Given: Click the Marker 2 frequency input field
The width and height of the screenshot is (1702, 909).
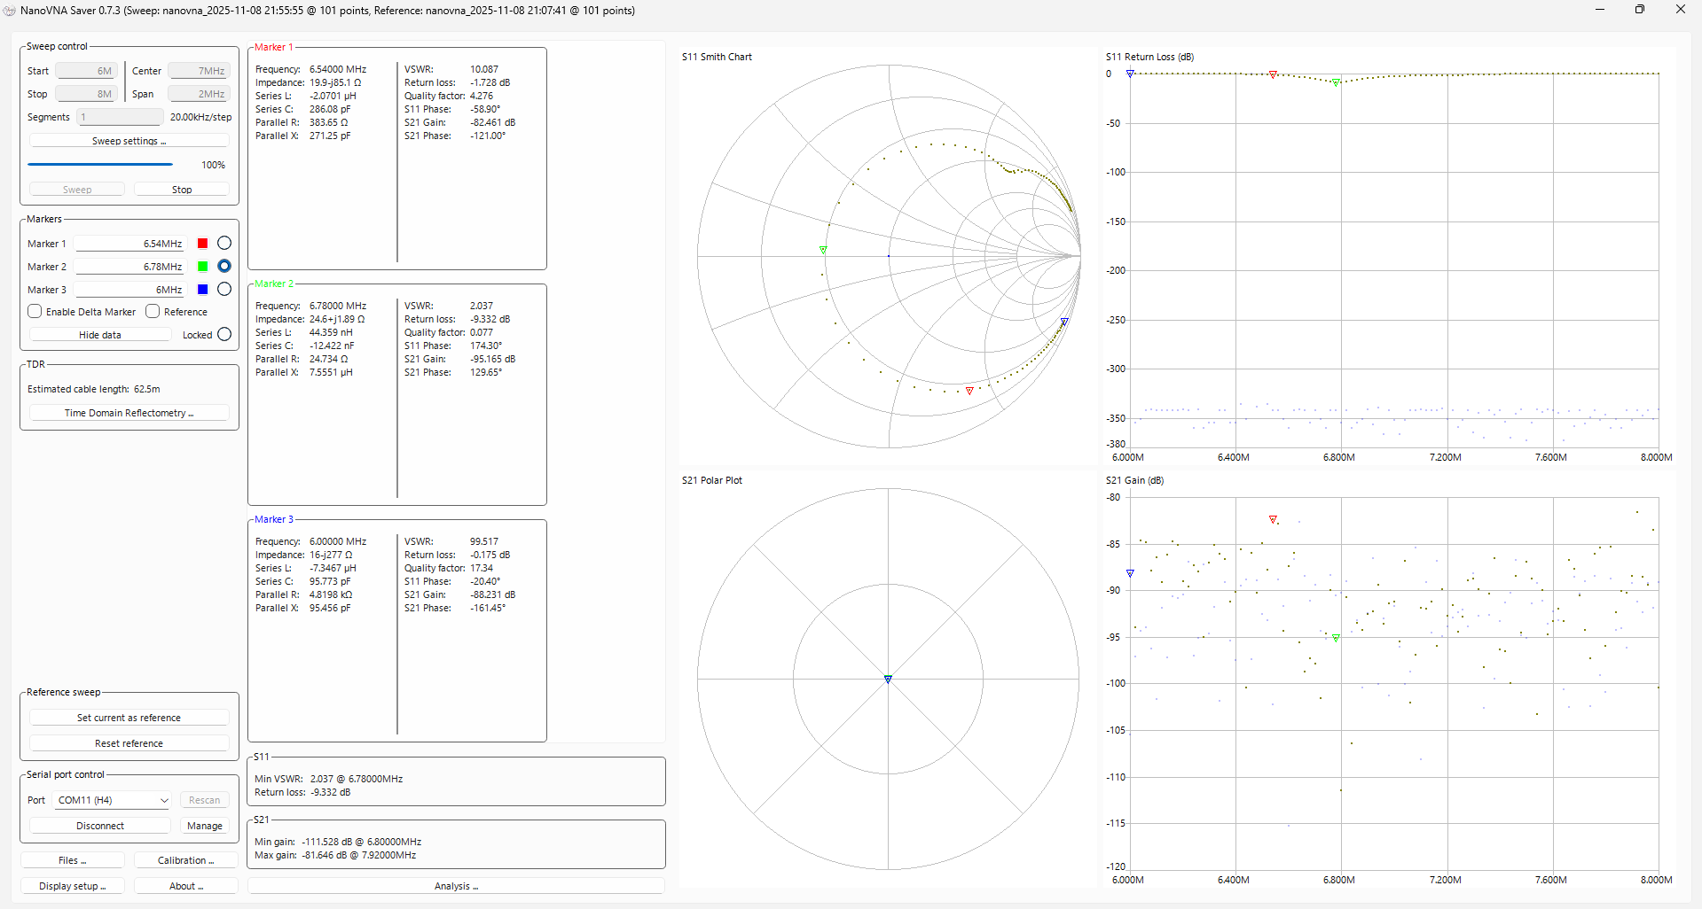Looking at the screenshot, I should (x=129, y=267).
